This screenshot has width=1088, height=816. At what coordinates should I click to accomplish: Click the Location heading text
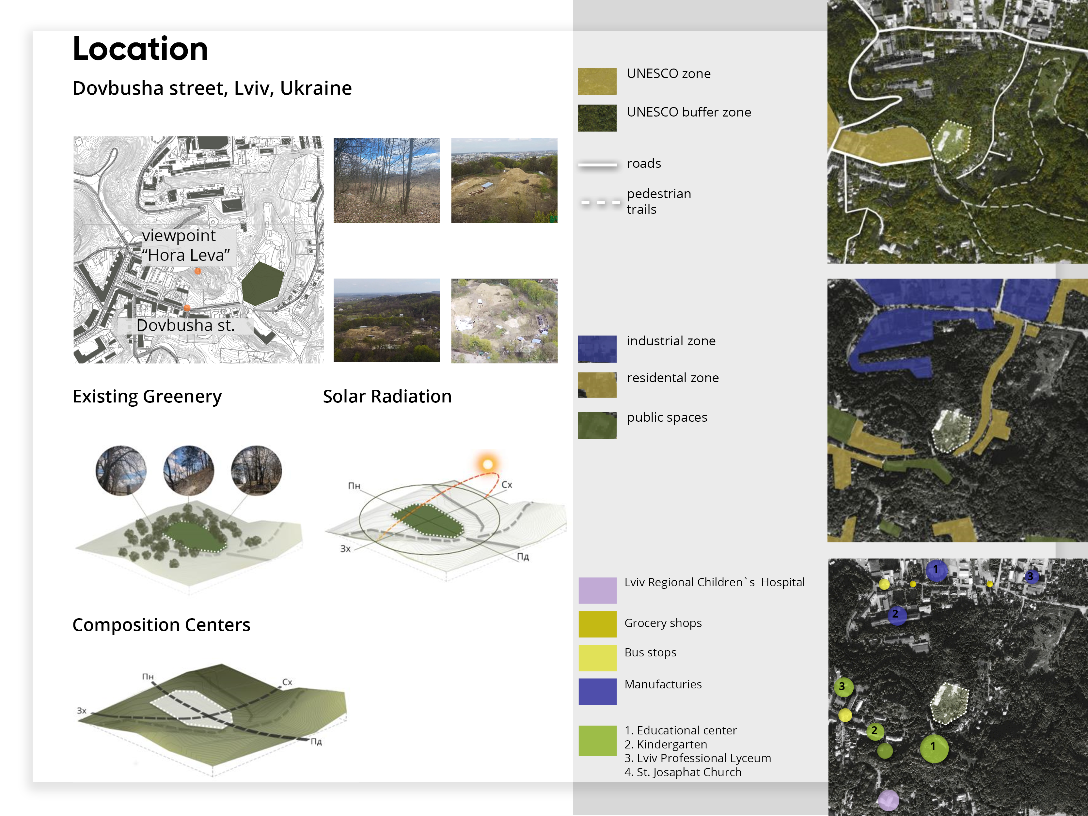[x=140, y=49]
